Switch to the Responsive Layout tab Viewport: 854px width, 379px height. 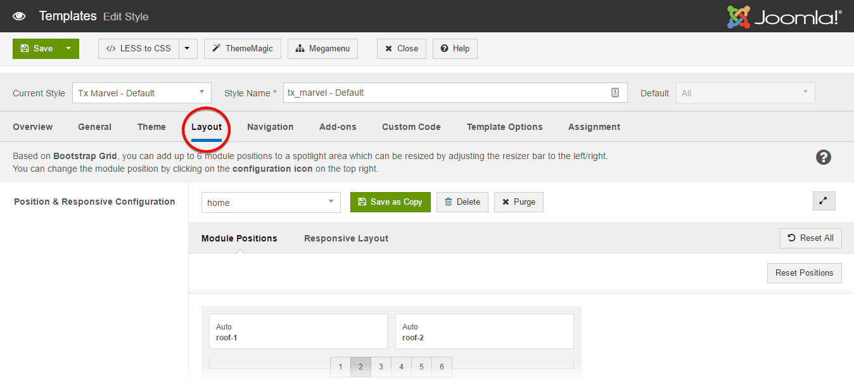(x=346, y=238)
